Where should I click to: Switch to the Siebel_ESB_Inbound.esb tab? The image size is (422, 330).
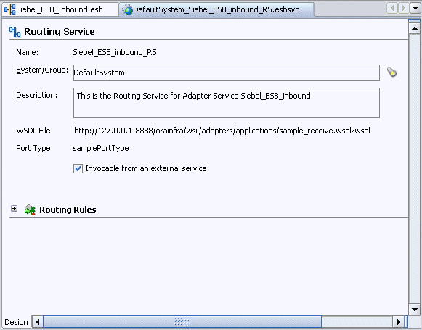pos(60,9)
